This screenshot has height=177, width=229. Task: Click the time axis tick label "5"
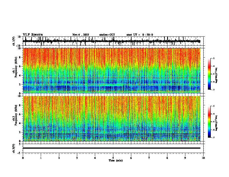(x=113, y=158)
